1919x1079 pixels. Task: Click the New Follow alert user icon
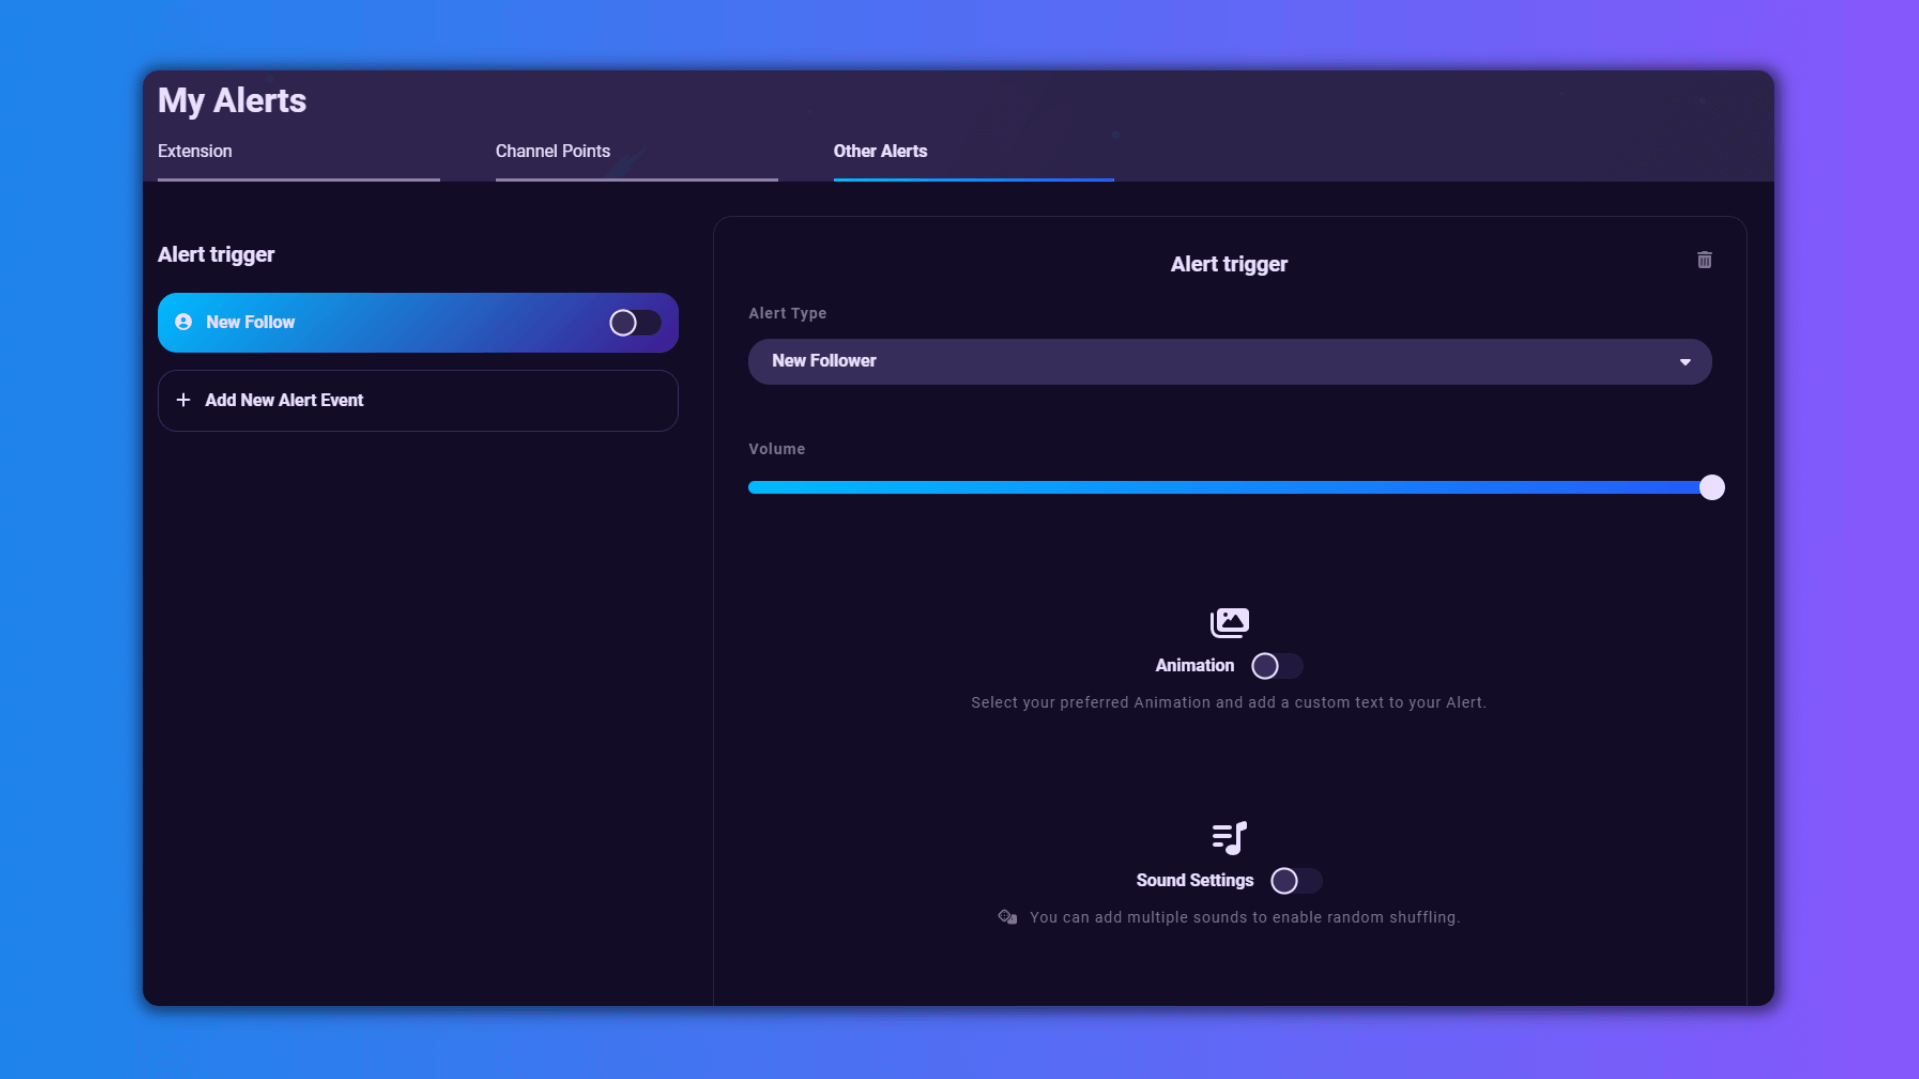click(183, 322)
